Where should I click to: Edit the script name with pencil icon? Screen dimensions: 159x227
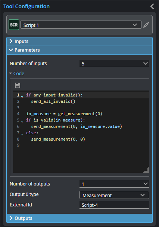[x=146, y=25]
